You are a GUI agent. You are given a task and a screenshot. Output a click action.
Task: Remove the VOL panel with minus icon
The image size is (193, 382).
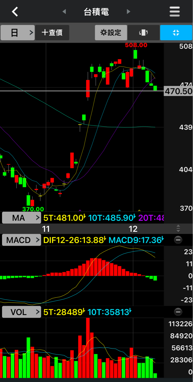(178, 312)
